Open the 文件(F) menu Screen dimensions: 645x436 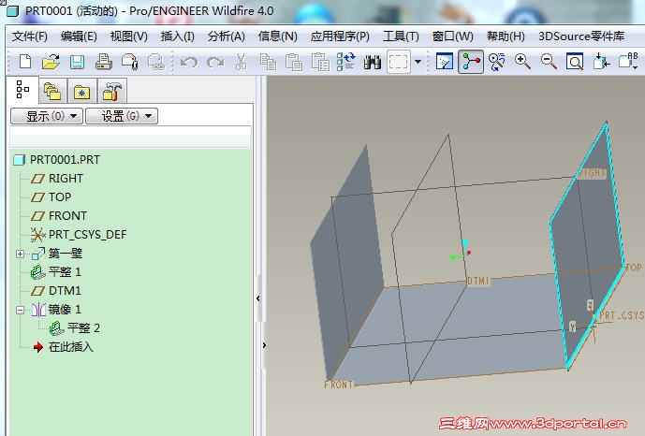tap(30, 36)
